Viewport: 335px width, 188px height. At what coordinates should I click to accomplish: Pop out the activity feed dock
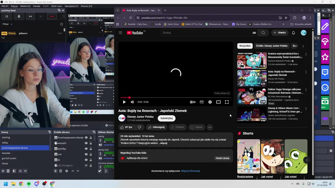[x=59, y=10]
